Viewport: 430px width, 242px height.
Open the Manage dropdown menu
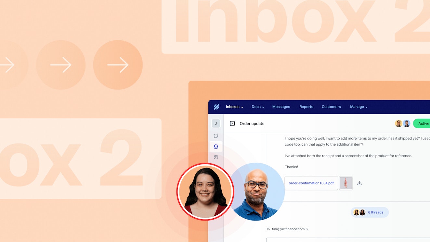tap(359, 107)
